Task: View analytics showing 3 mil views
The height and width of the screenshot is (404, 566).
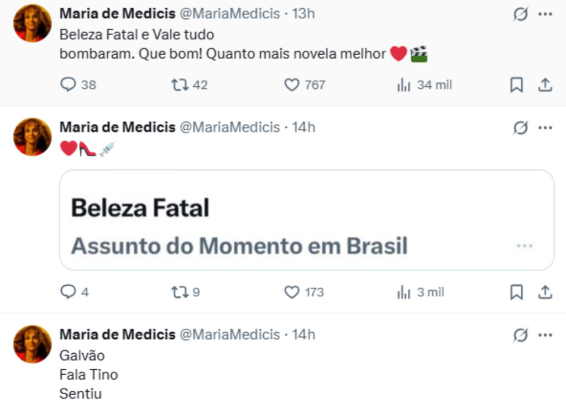Action: 404,292
